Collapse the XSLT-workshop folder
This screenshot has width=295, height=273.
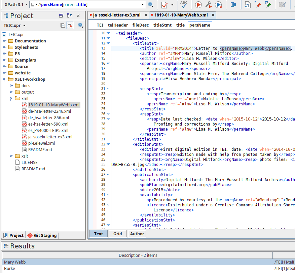[4, 79]
